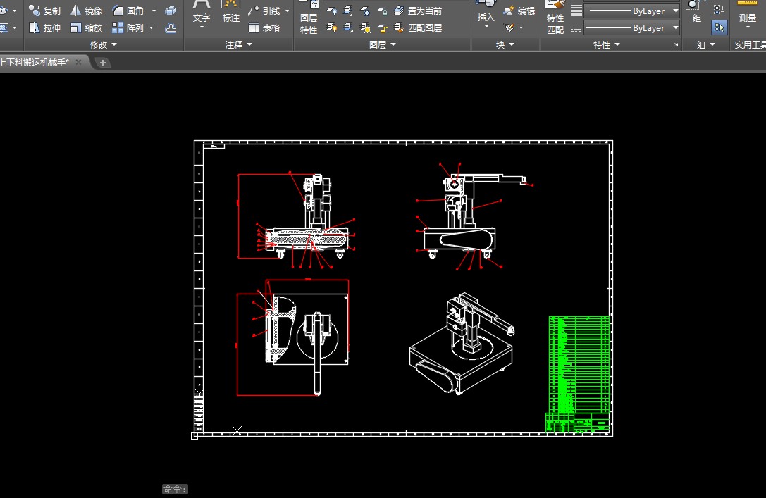Select the 镜像 (Mirror) tool

tap(87, 11)
